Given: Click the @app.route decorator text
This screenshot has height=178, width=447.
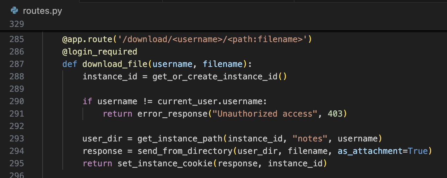Looking at the screenshot, I should click(87, 39).
